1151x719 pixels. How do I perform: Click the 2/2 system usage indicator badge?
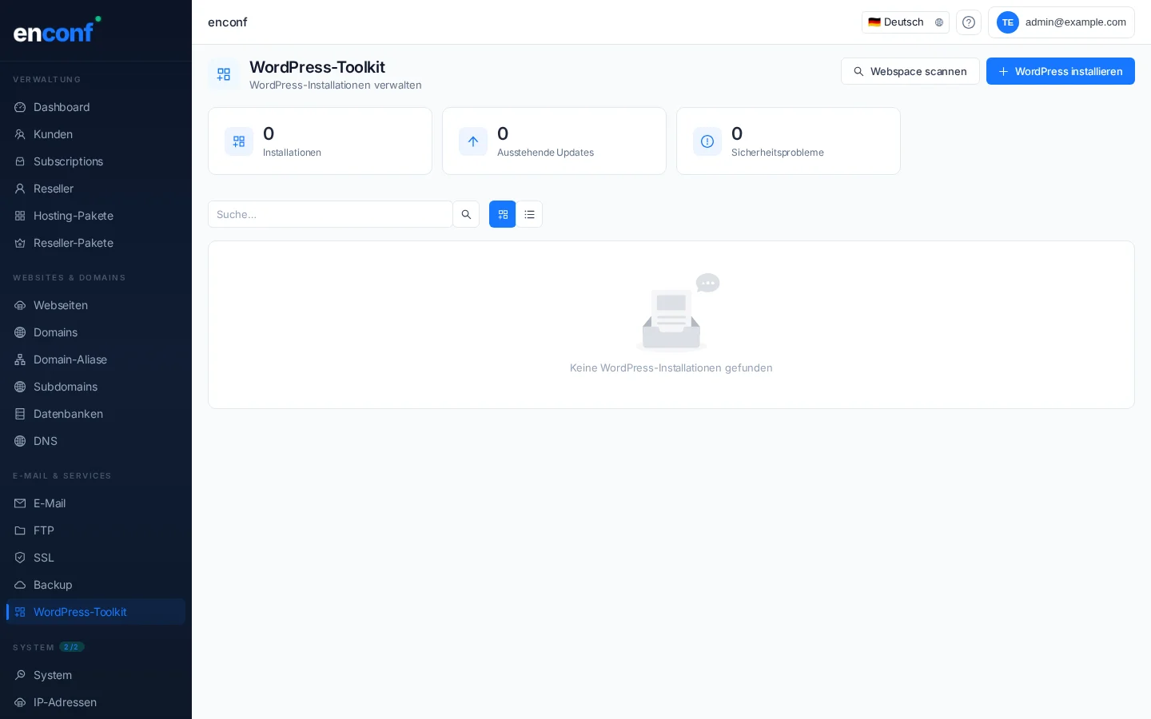(71, 647)
